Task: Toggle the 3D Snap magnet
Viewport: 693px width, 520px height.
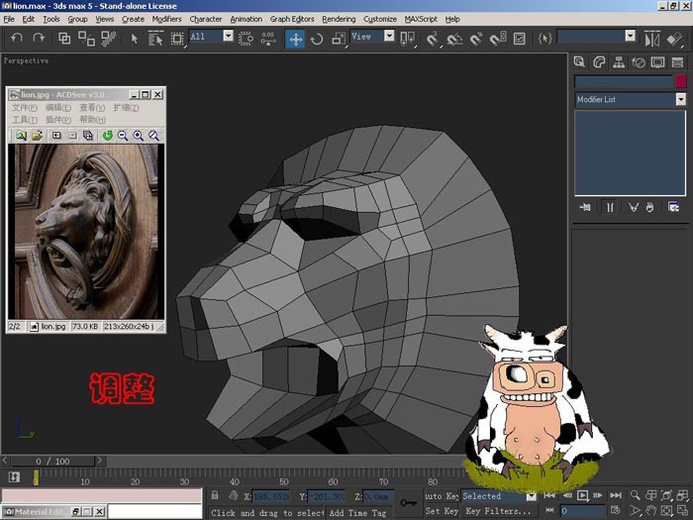Action: coord(432,39)
